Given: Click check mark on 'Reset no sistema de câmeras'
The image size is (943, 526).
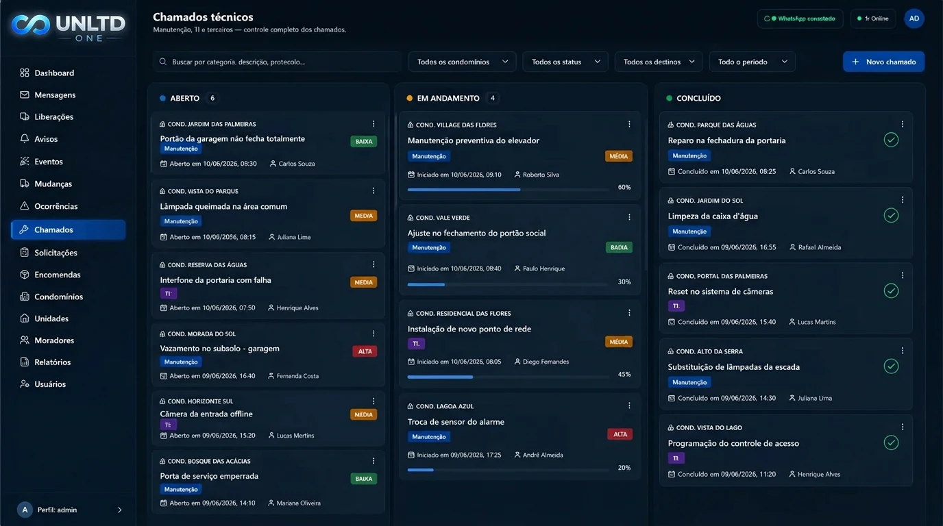Looking at the screenshot, I should coord(891,290).
